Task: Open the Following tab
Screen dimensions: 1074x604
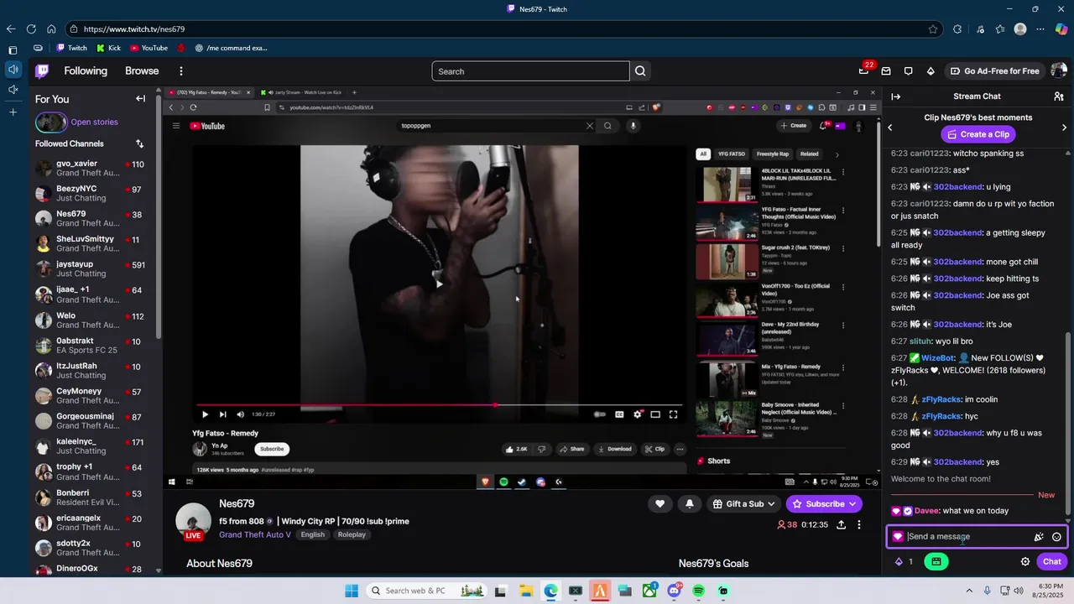Action: 86,71
